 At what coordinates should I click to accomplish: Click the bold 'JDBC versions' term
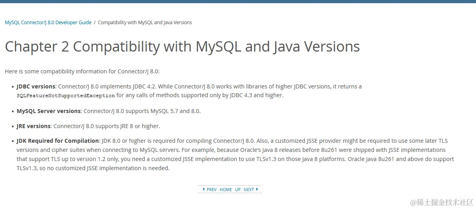36,86
